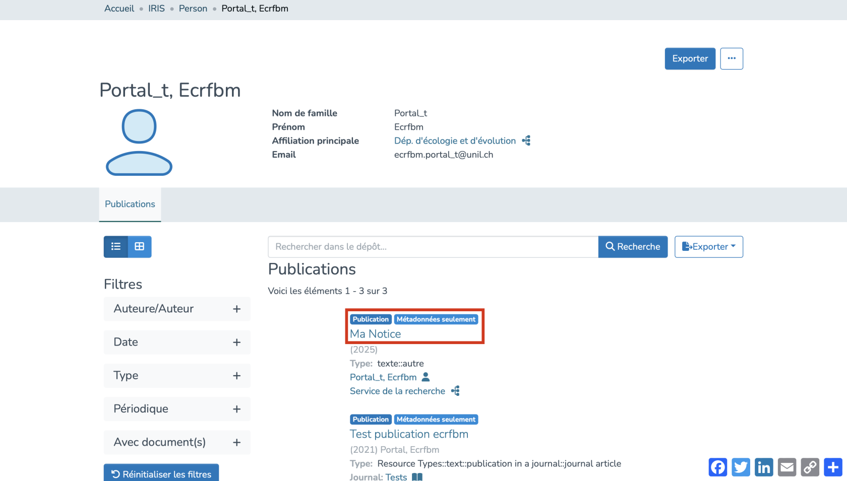Copy link using the chain icon

(810, 467)
